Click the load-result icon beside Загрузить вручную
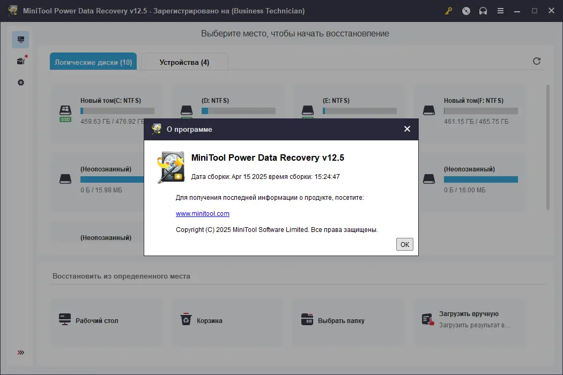 (x=428, y=319)
